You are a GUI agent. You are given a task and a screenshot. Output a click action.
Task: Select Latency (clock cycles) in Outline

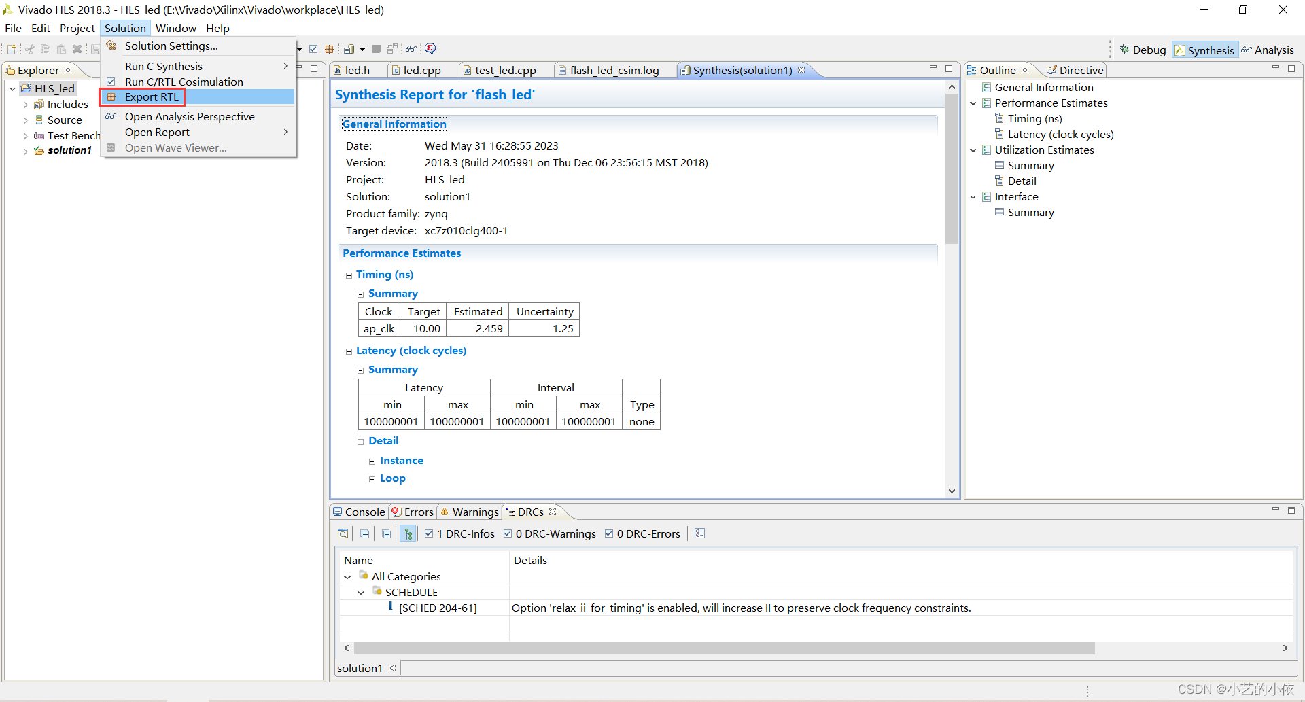pos(1060,135)
